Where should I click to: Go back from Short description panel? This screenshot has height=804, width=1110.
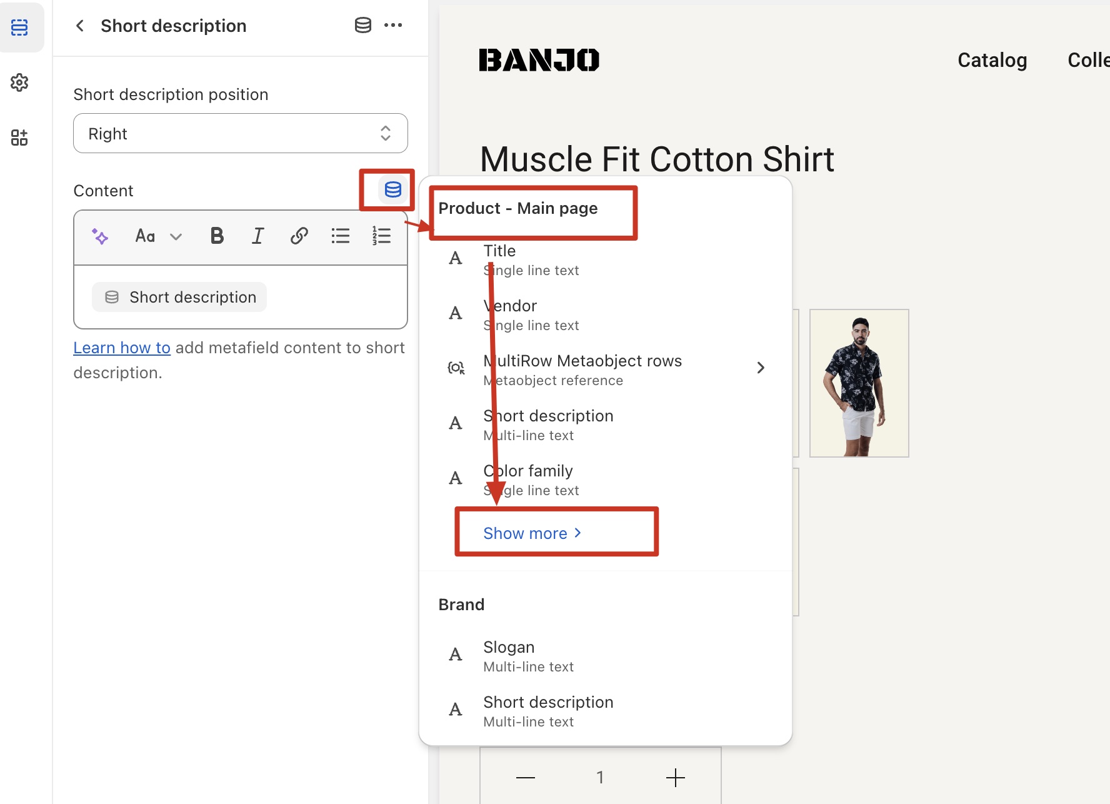pos(79,26)
